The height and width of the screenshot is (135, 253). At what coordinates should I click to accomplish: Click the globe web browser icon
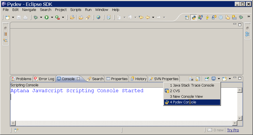(98, 17)
